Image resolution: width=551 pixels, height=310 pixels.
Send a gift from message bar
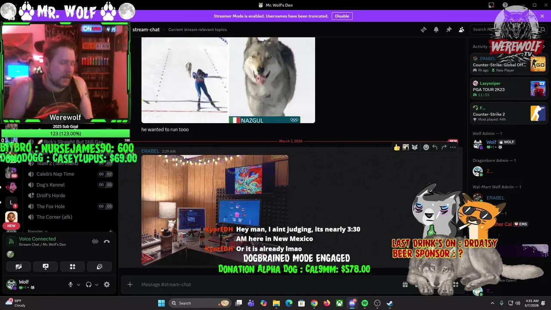tap(405, 284)
